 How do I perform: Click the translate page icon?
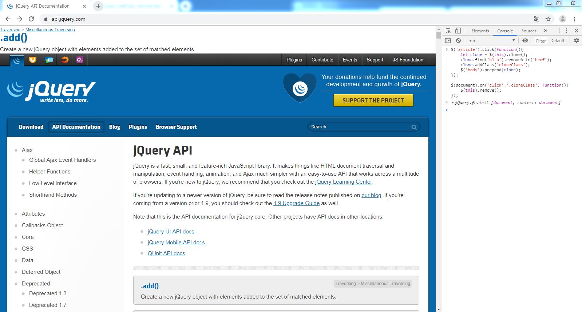pyautogui.click(x=537, y=19)
